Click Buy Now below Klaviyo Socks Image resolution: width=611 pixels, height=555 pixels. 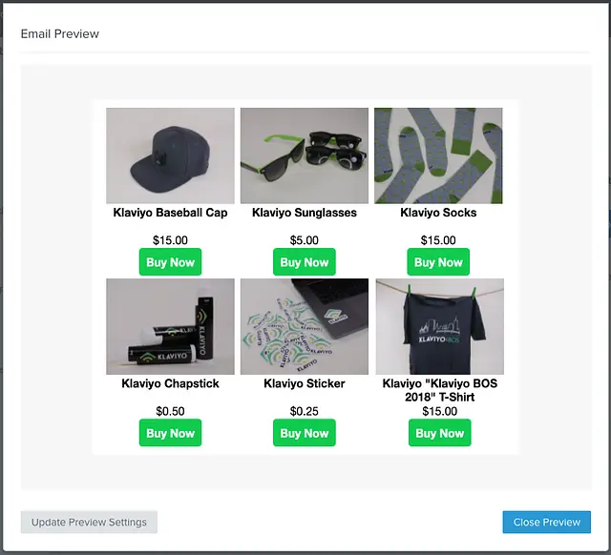tap(438, 262)
